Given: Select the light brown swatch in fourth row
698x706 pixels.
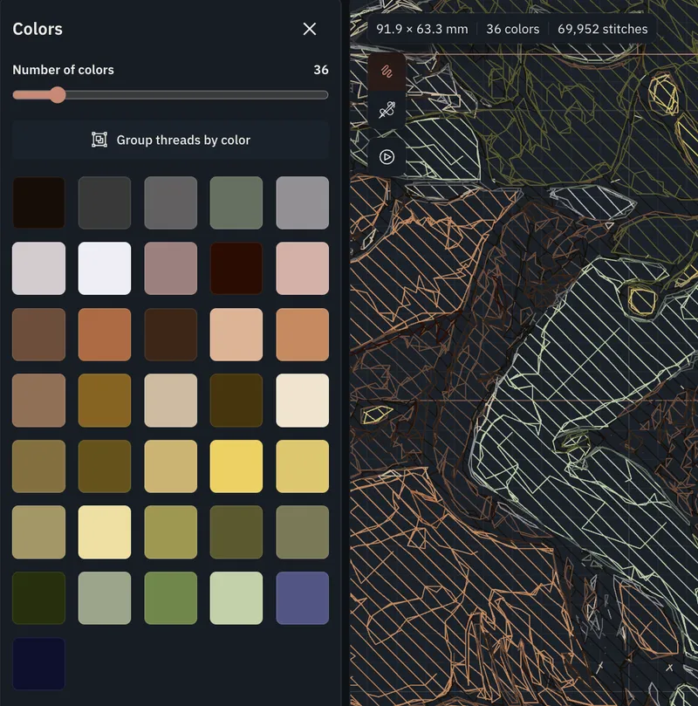Looking at the screenshot, I should click(38, 401).
